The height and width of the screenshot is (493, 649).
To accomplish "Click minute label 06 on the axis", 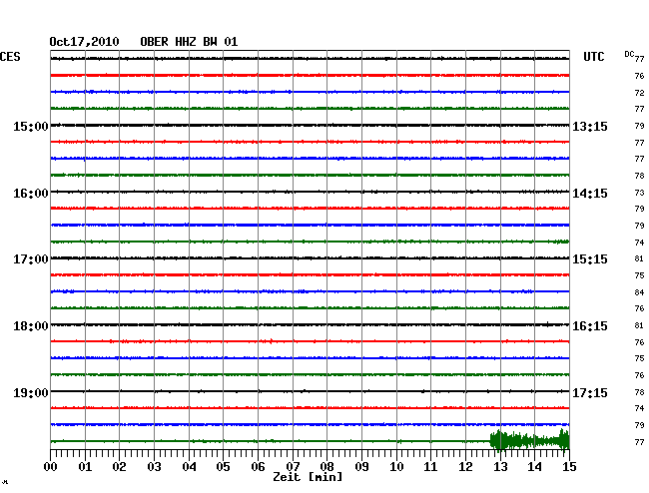I will (258, 466).
